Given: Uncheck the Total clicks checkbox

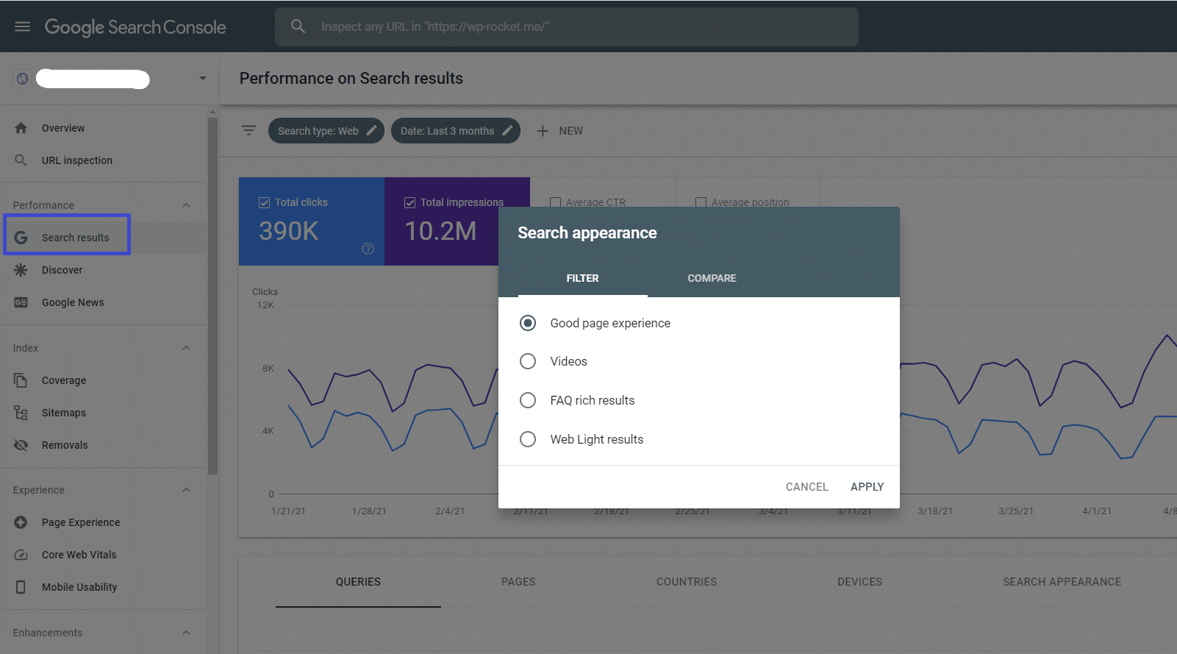Looking at the screenshot, I should point(265,202).
